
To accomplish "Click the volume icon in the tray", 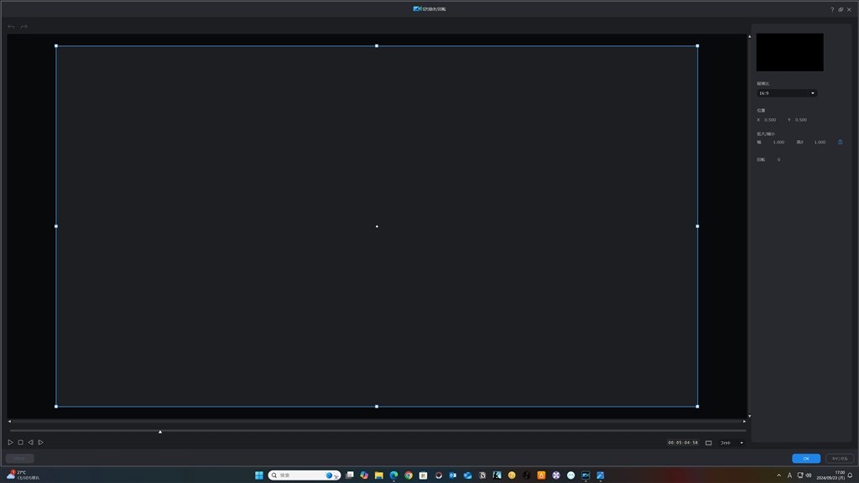I will 809,475.
